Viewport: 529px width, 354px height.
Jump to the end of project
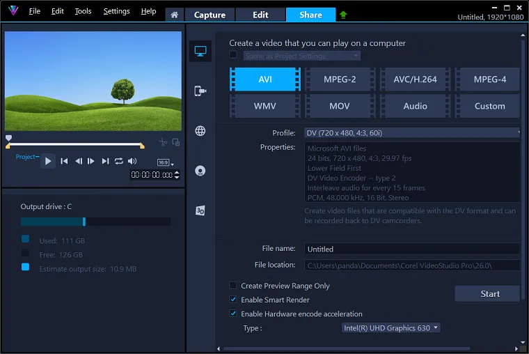pos(105,161)
